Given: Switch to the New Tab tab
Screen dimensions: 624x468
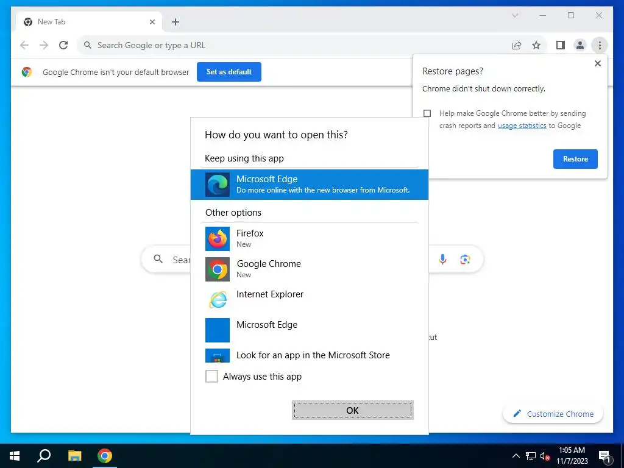Looking at the screenshot, I should (x=89, y=22).
